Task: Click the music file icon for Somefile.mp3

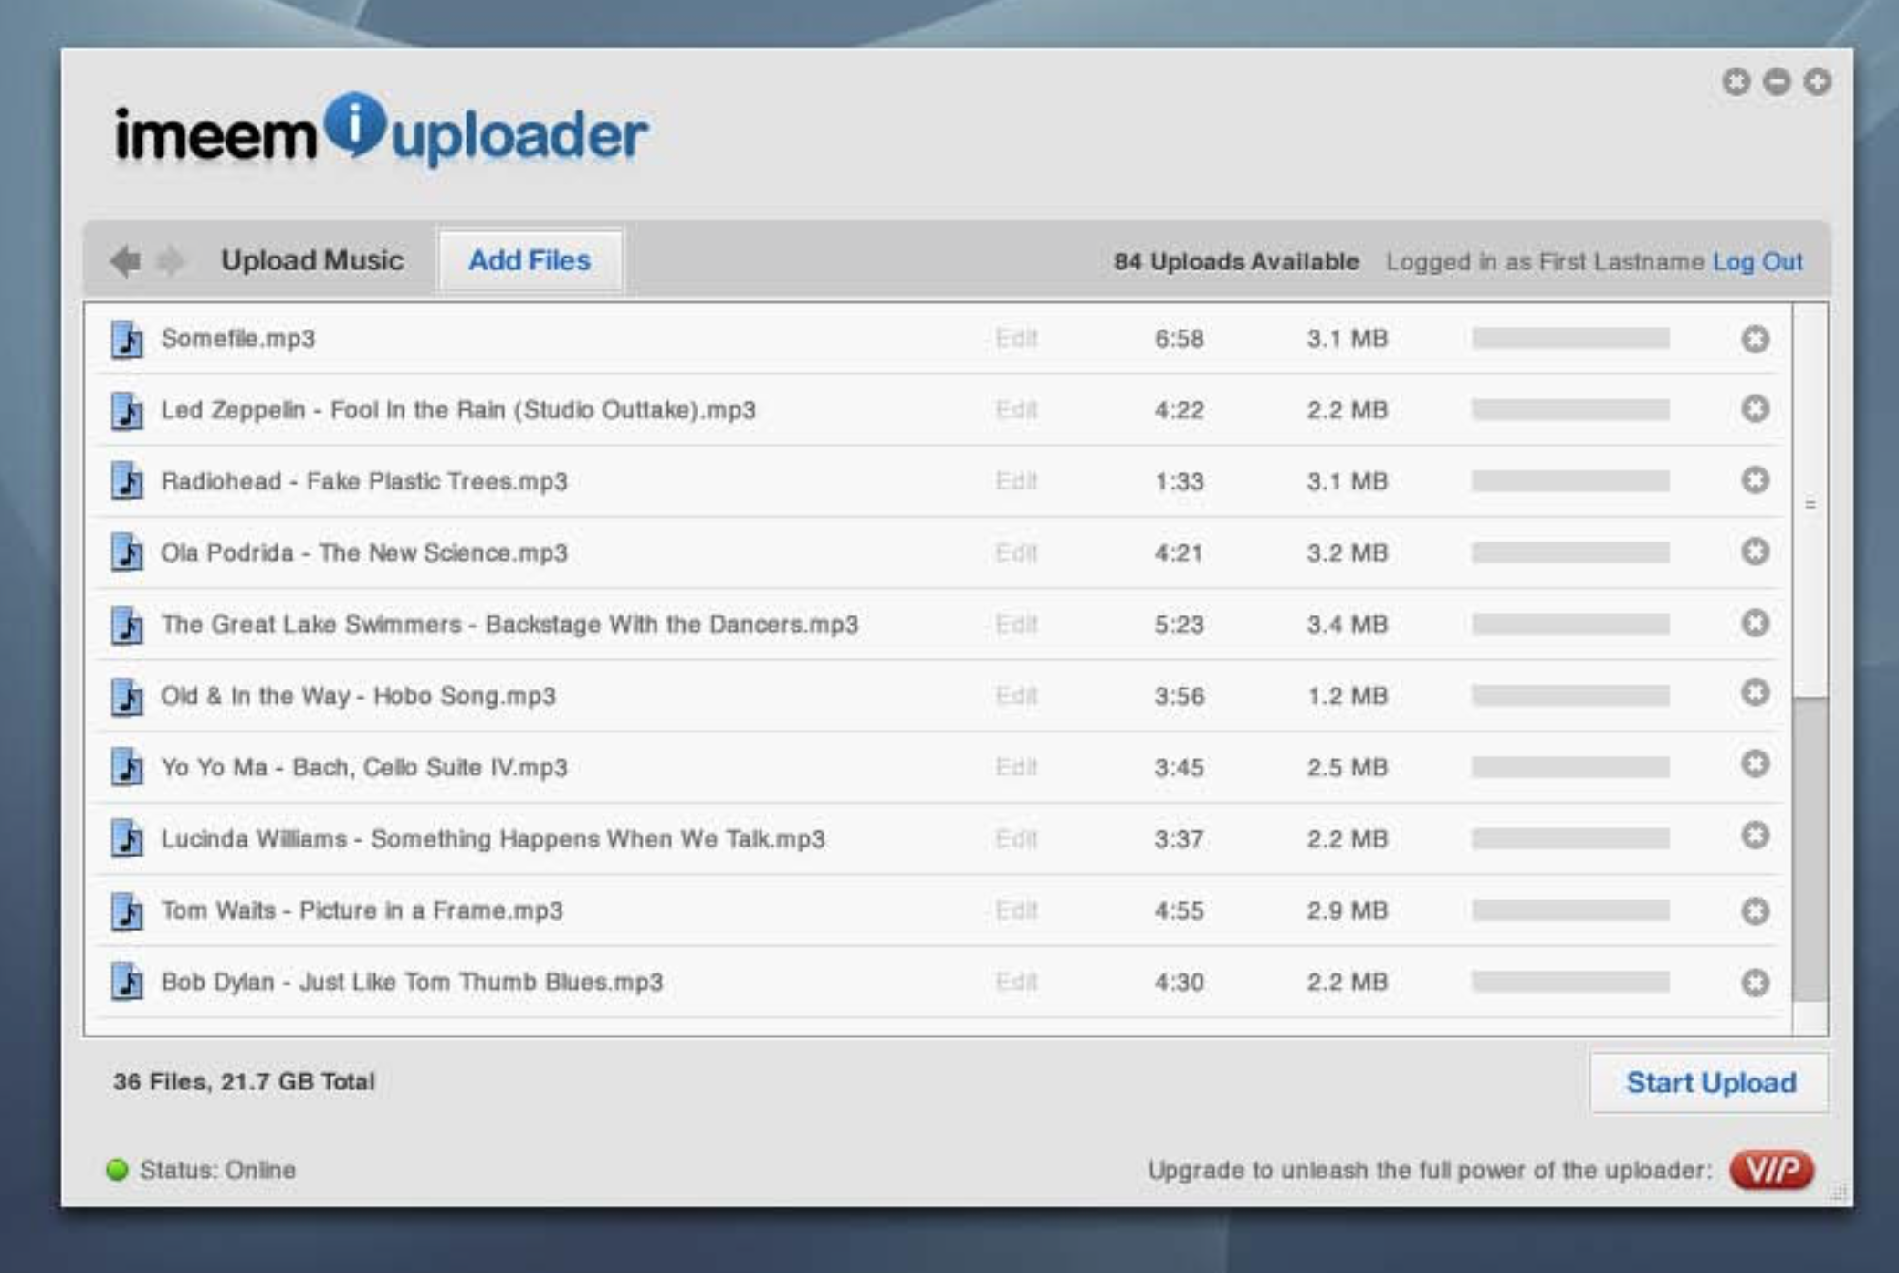Action: point(127,339)
